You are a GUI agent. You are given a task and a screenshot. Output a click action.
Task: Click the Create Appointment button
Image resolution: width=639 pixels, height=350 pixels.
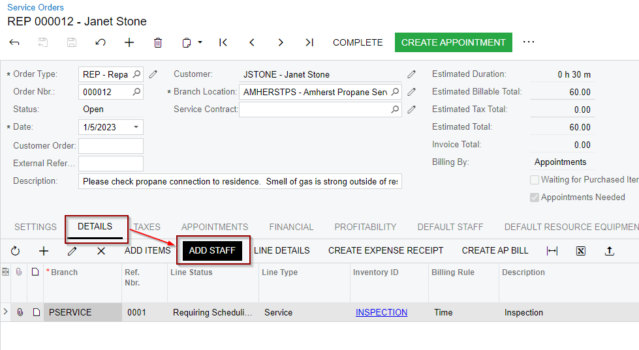[x=453, y=42]
